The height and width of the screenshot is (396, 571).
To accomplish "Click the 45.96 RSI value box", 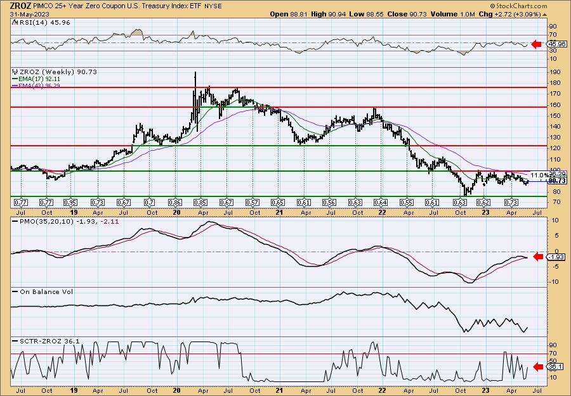I will (x=557, y=44).
